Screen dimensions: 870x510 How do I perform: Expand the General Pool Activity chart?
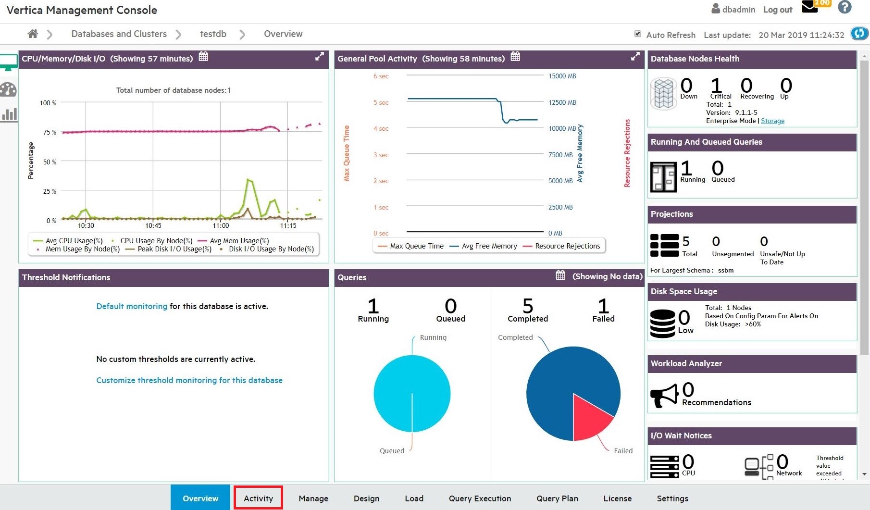point(635,57)
